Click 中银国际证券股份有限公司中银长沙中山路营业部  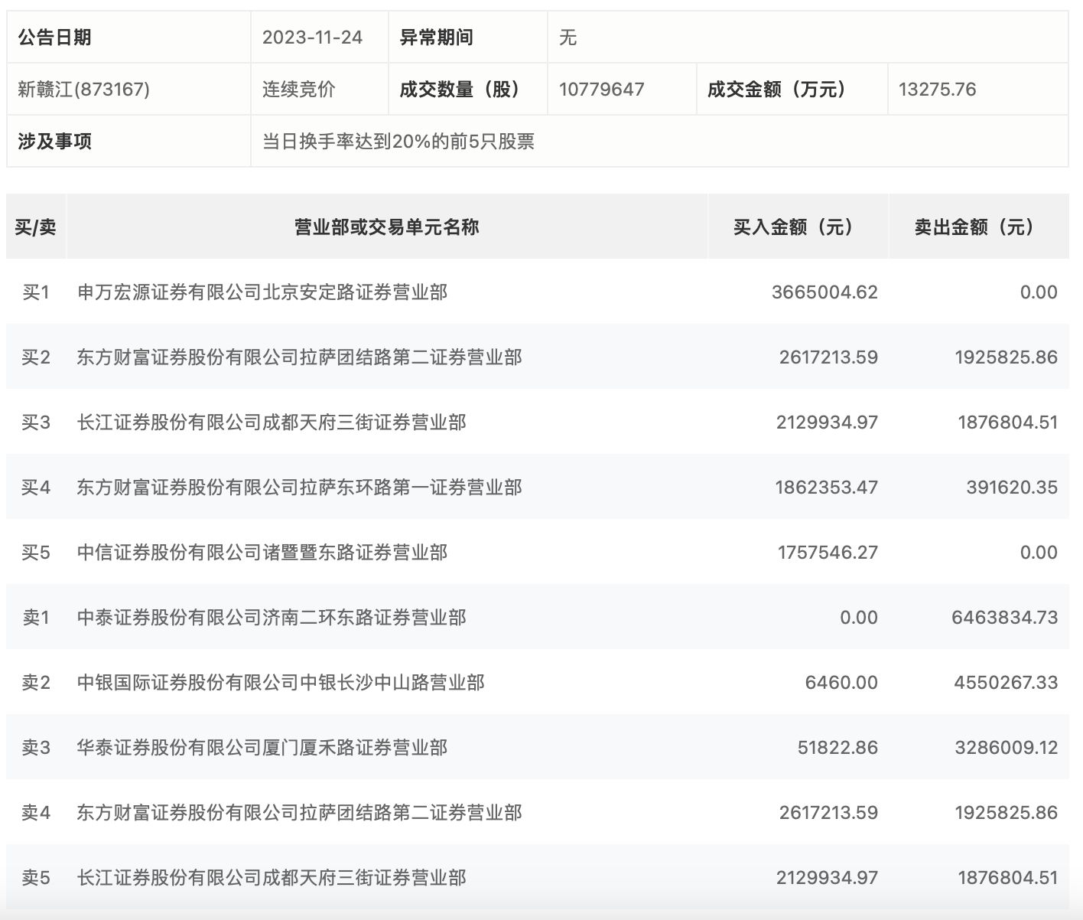[x=281, y=682]
